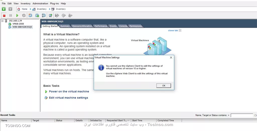This screenshot has width=257, height=131.
Task: Open the Inventory menu
Action: pos(25,4)
